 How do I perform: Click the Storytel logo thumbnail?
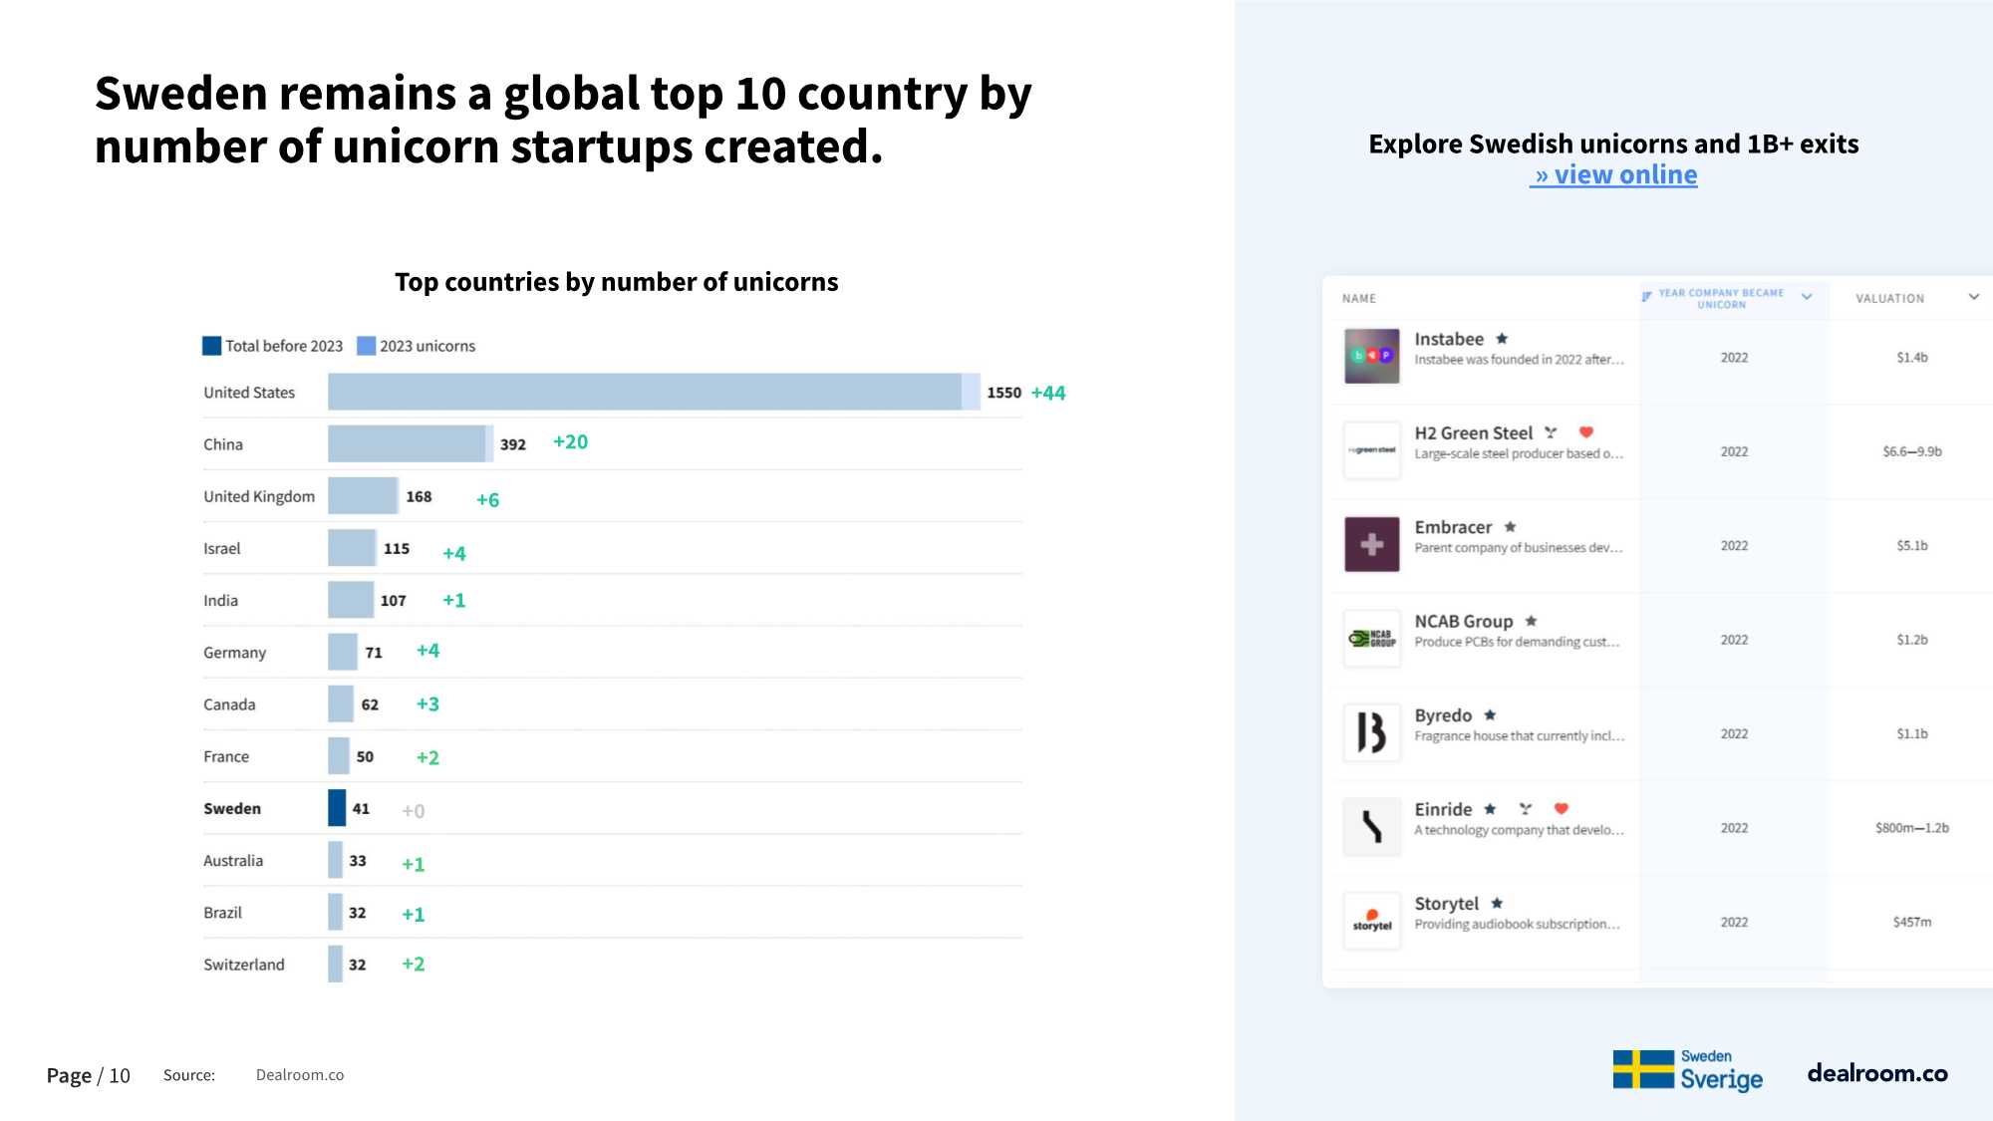coord(1372,922)
